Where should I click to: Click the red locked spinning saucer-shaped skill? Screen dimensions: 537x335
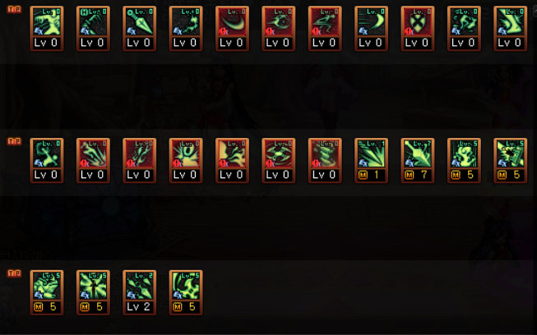click(x=279, y=161)
